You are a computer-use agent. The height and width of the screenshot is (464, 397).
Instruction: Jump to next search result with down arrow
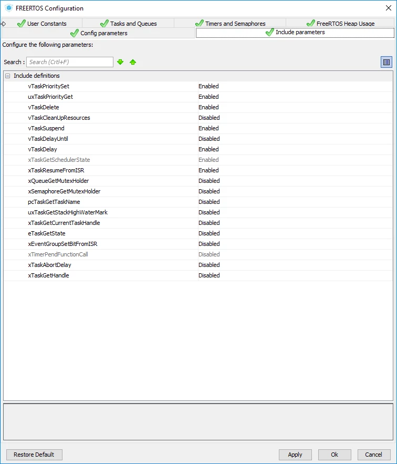click(x=120, y=62)
